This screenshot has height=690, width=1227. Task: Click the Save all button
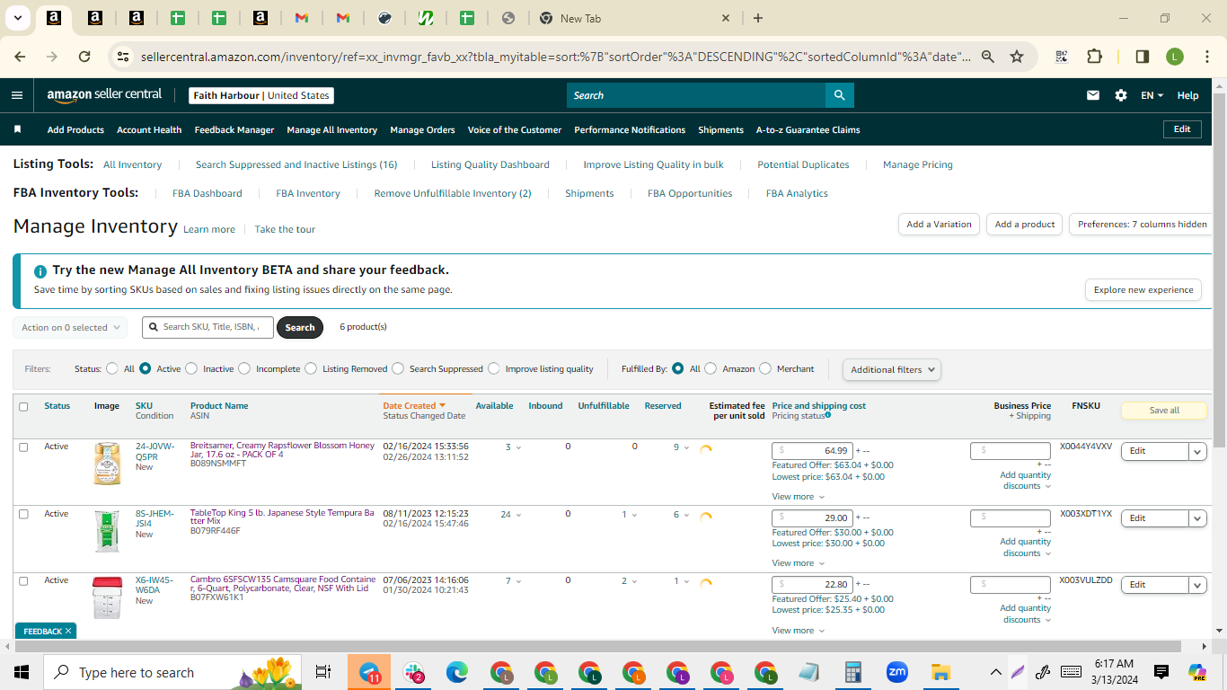click(1165, 411)
